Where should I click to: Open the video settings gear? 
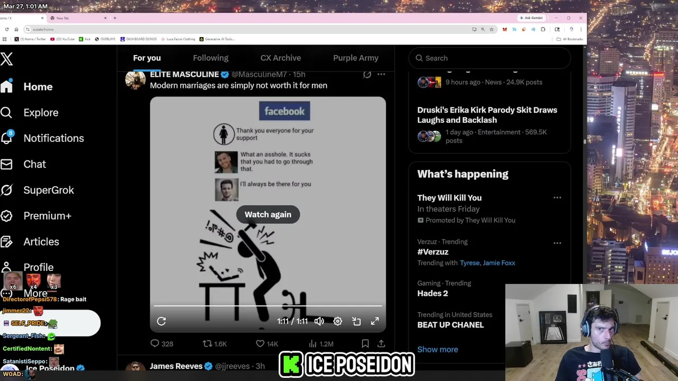click(x=337, y=321)
